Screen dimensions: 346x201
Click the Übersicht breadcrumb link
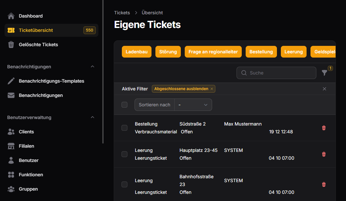[152, 13]
